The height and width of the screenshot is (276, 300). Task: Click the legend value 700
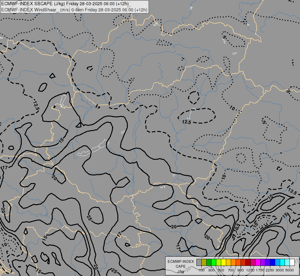231,270
